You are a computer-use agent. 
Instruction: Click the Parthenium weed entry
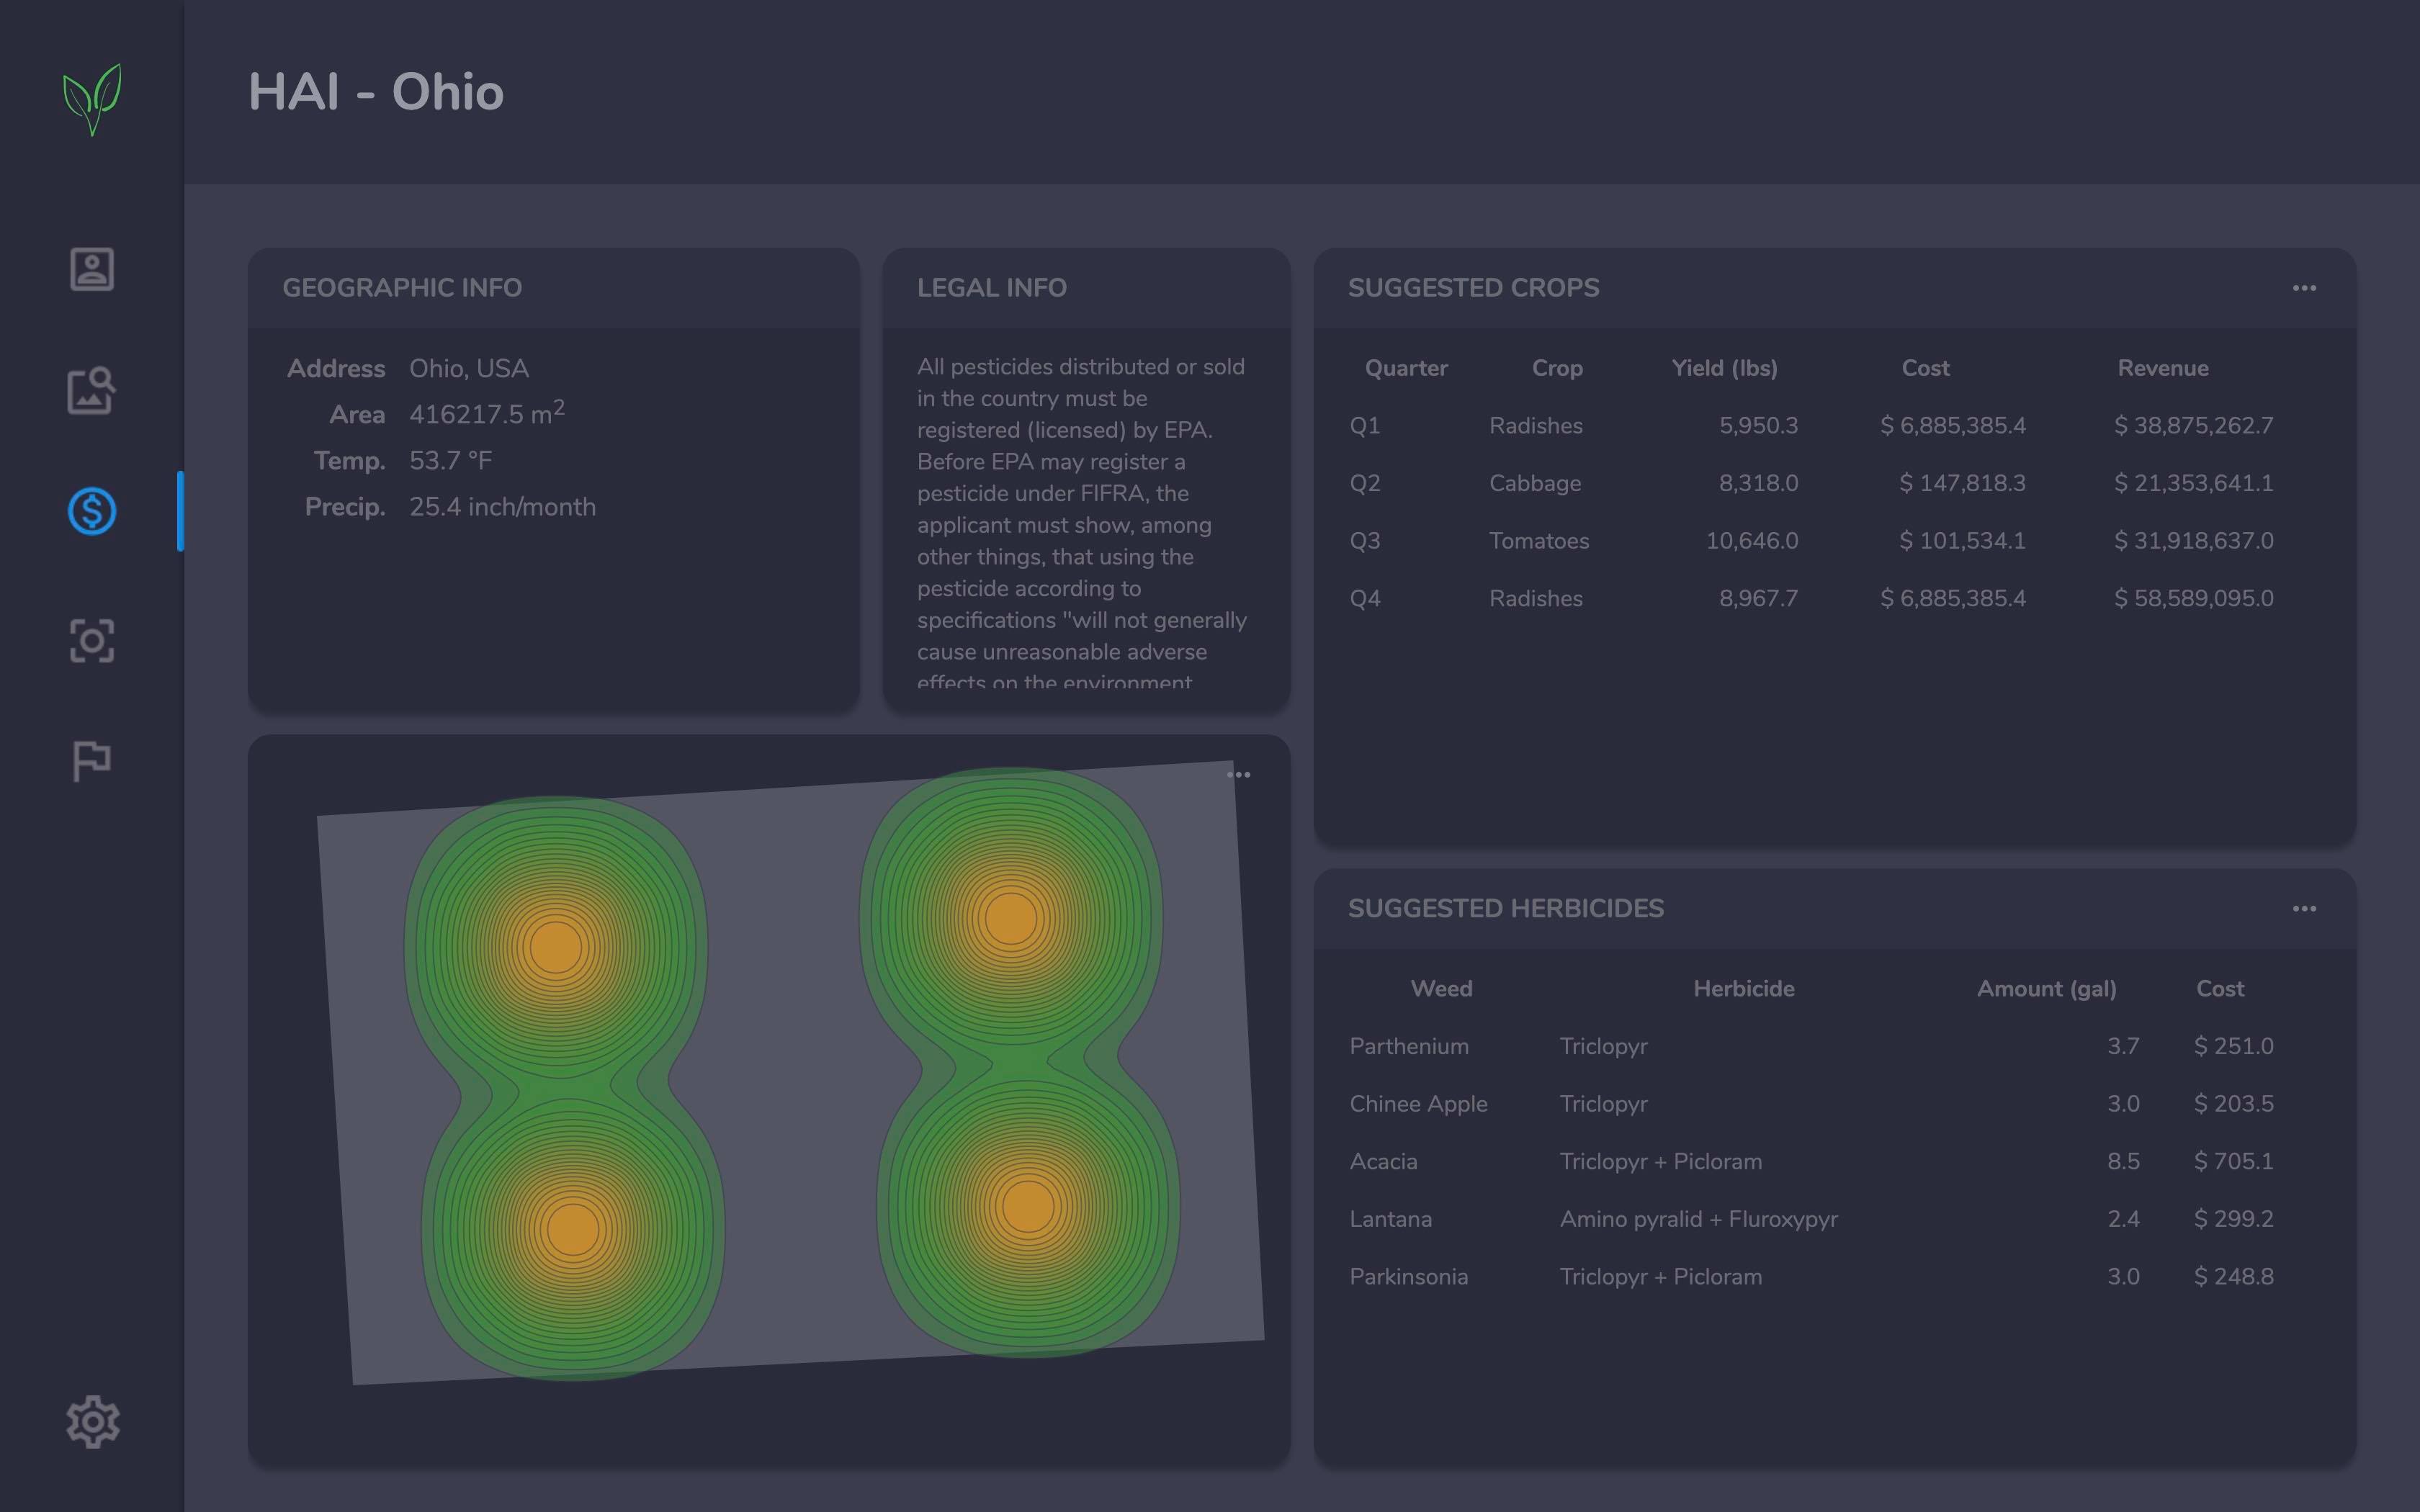1408,1047
